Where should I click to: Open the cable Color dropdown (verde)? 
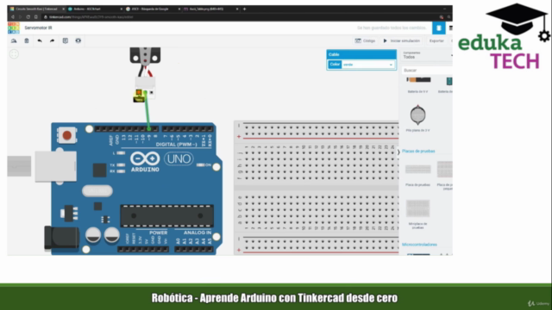(x=368, y=65)
